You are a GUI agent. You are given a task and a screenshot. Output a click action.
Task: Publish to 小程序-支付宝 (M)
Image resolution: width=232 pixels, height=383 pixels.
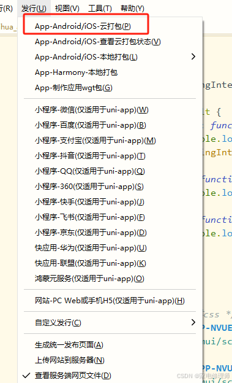click(95, 141)
